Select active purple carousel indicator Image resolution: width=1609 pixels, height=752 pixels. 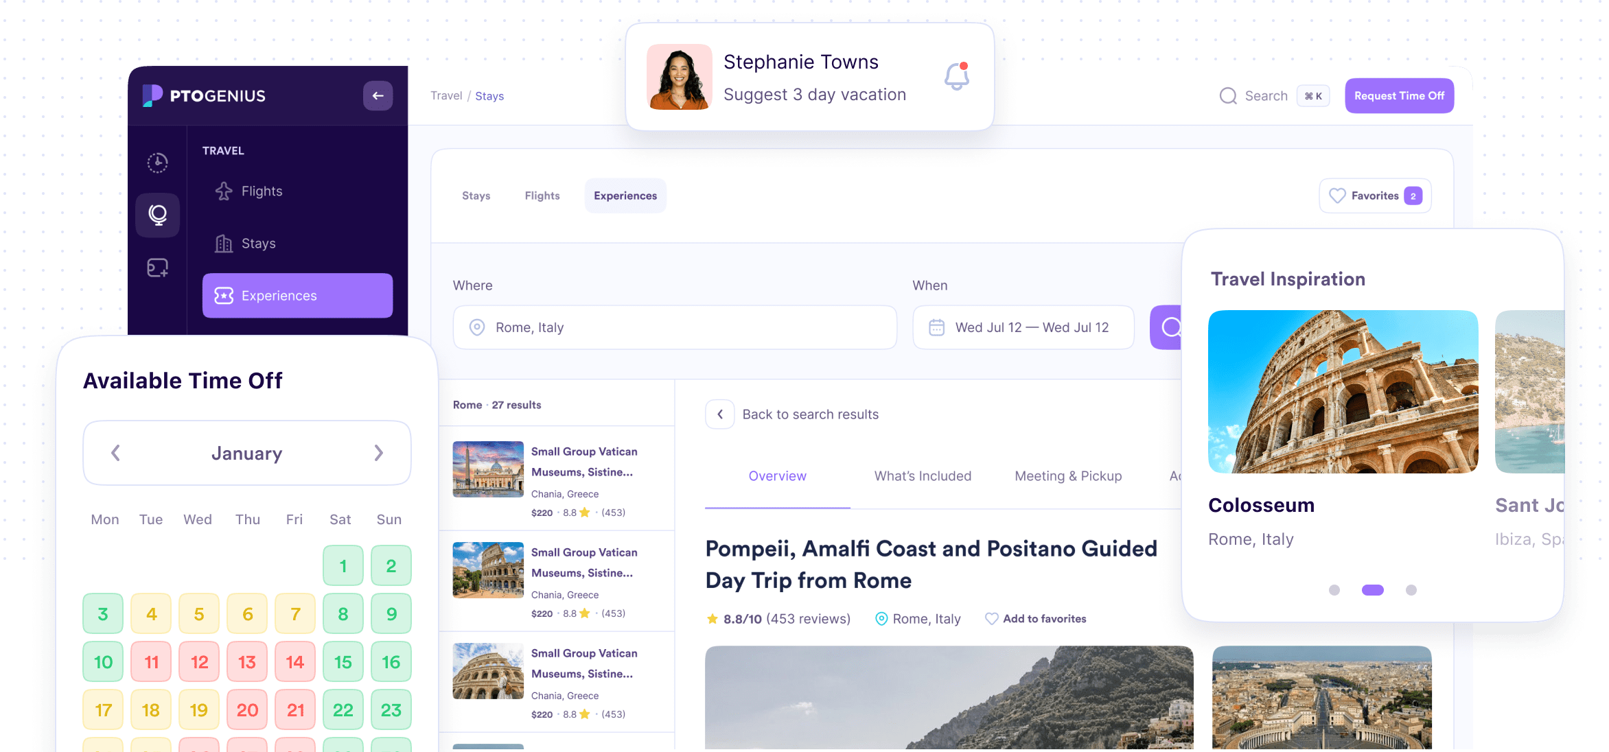pos(1373,590)
